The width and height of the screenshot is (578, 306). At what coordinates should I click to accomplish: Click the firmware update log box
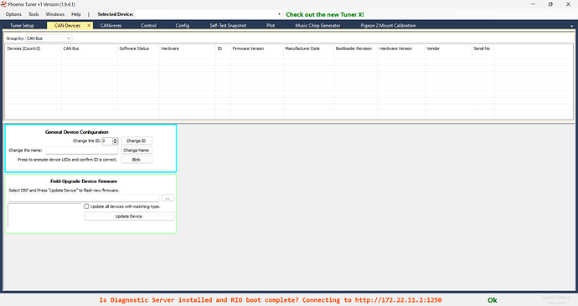(x=45, y=216)
